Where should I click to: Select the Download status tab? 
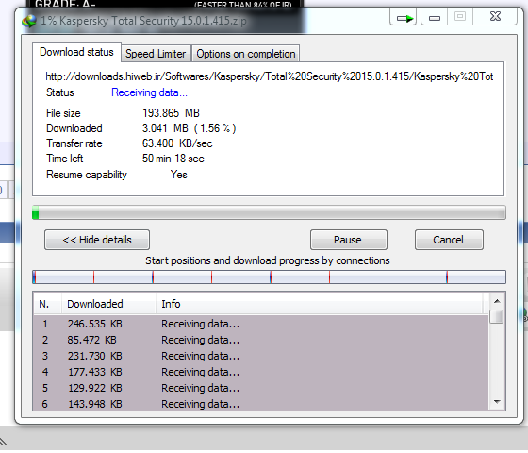click(x=76, y=52)
